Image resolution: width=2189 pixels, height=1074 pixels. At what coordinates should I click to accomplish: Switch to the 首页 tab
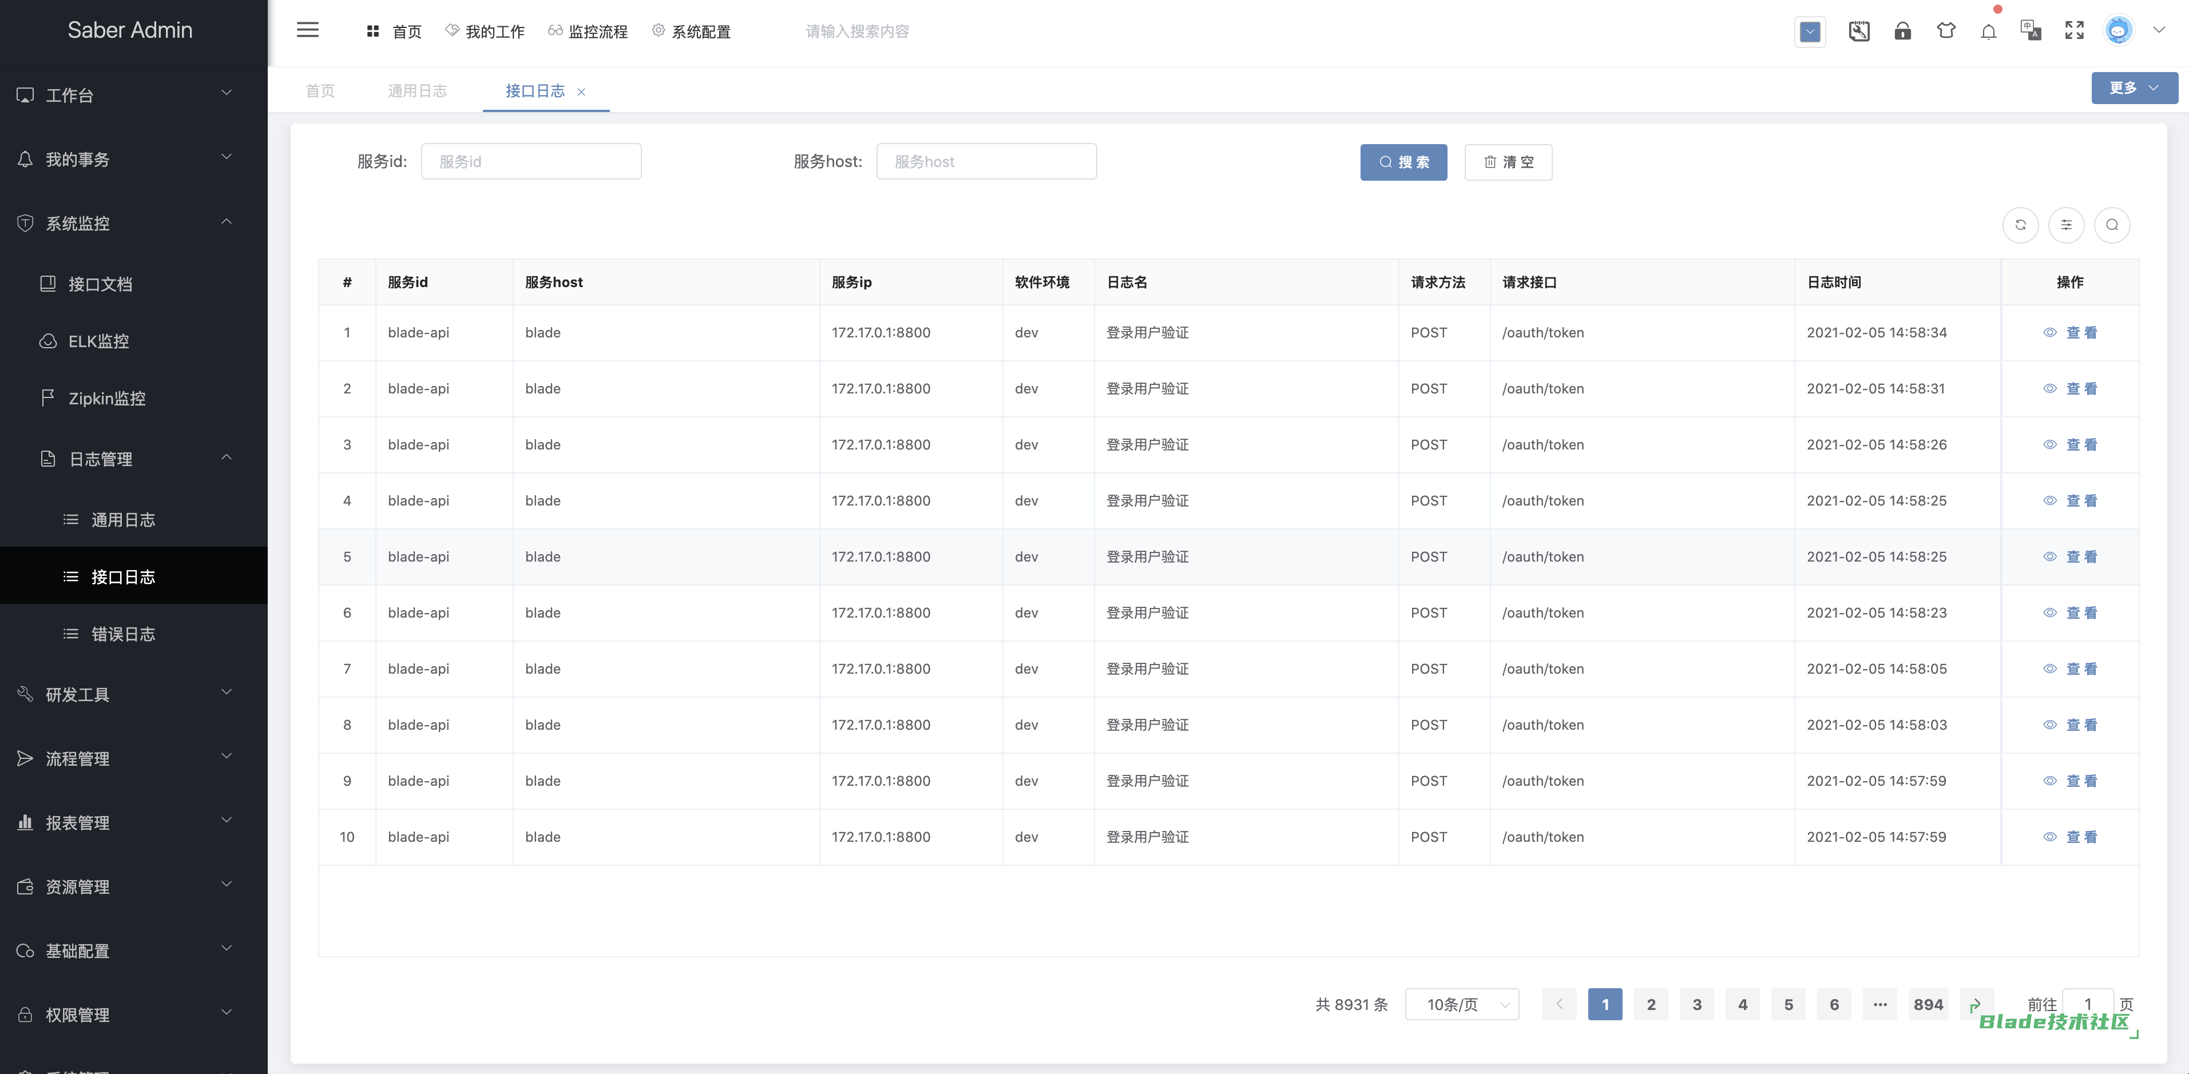320,91
